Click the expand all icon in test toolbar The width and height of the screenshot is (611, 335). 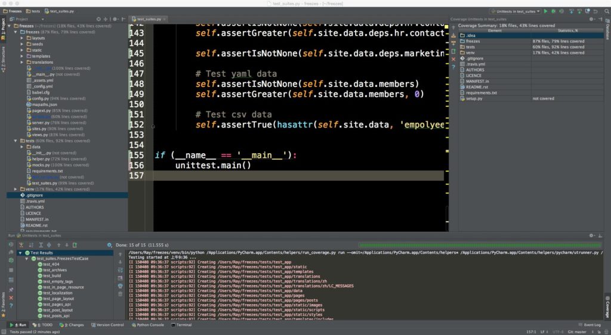(x=41, y=245)
